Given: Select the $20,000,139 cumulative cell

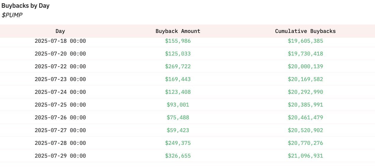Looking at the screenshot, I should point(305,66).
